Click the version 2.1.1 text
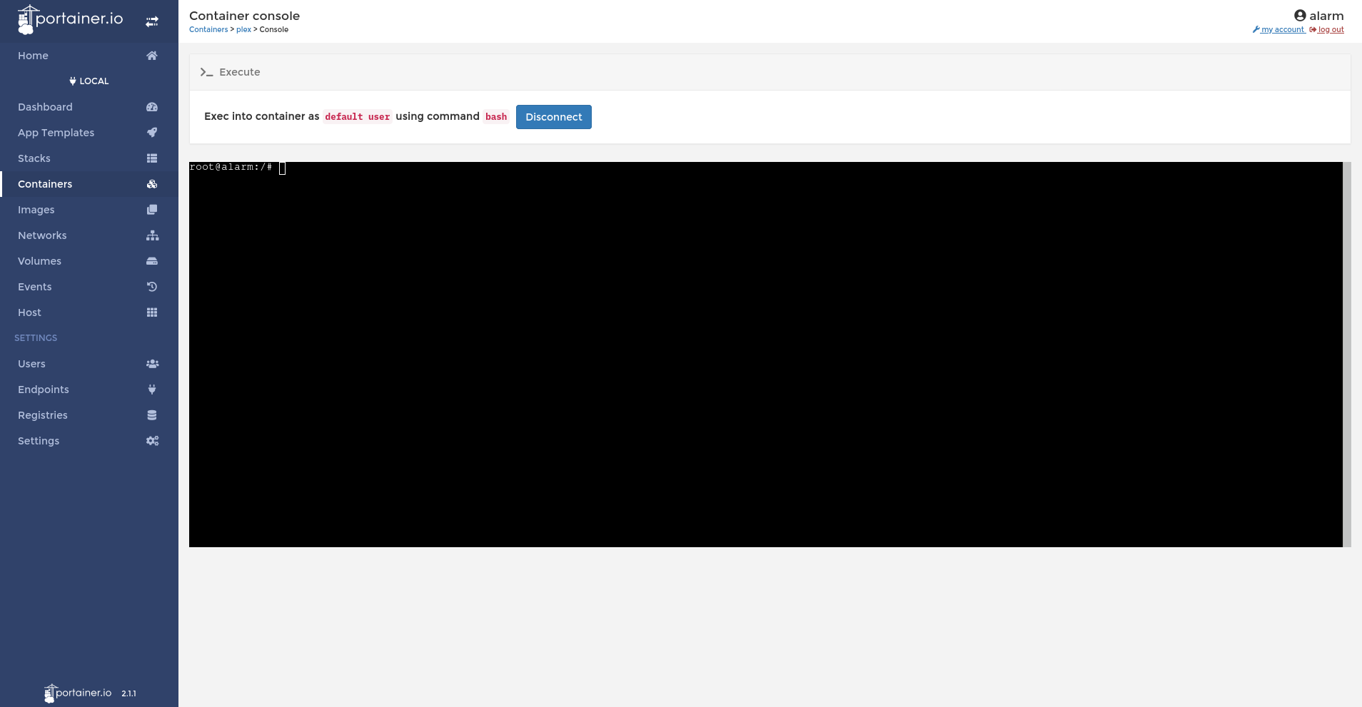The width and height of the screenshot is (1362, 707). [128, 693]
